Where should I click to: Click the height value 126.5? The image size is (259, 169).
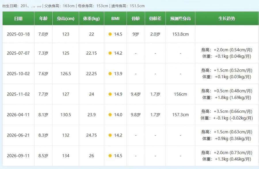[x=66, y=74]
